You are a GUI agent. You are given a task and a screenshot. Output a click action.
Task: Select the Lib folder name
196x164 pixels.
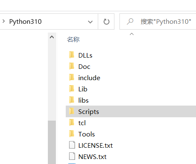coord(83,89)
